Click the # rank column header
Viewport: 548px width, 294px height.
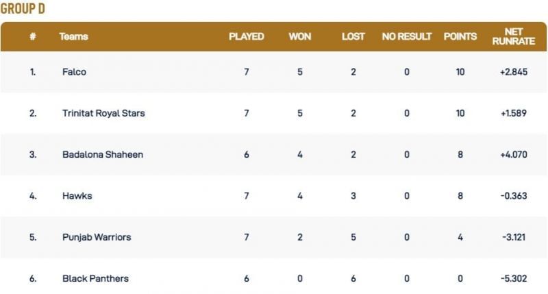(x=33, y=36)
